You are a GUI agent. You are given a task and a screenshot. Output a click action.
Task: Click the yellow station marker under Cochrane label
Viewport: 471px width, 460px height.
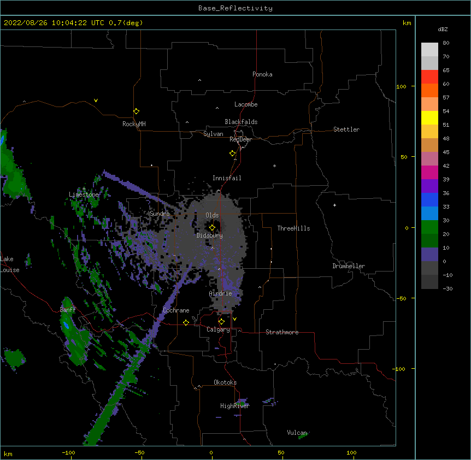[x=186, y=322]
